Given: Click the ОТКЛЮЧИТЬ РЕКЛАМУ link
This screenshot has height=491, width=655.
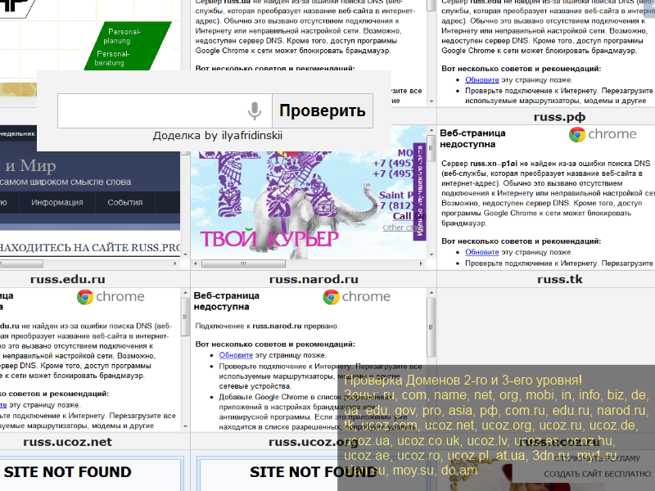Looking at the screenshot, I should point(597,458).
